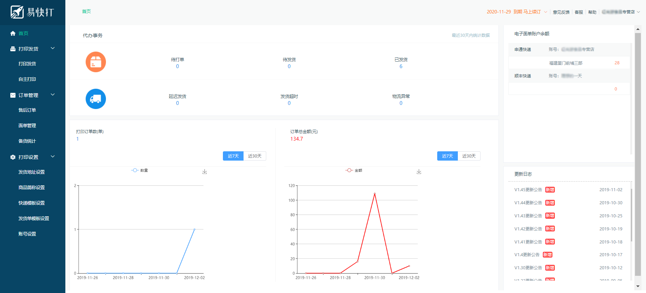Click the 物流异常 count
Image resolution: width=646 pixels, height=293 pixels.
pyautogui.click(x=401, y=103)
